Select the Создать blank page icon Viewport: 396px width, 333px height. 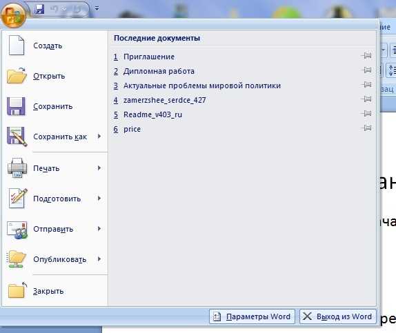[17, 46]
